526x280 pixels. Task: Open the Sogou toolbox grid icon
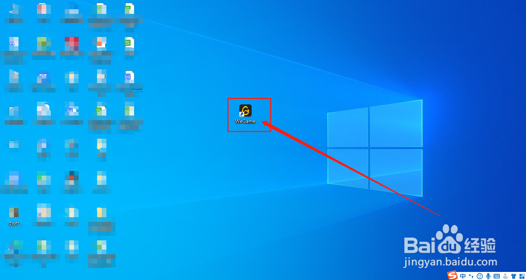(x=522, y=276)
